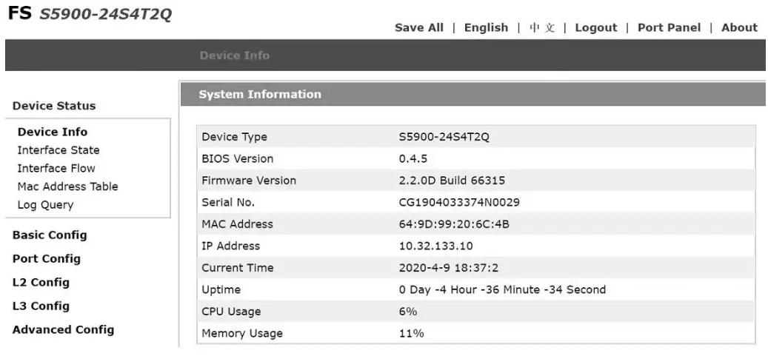Expand the Basic Config section
Viewport: 768px width, 356px height.
pos(50,235)
